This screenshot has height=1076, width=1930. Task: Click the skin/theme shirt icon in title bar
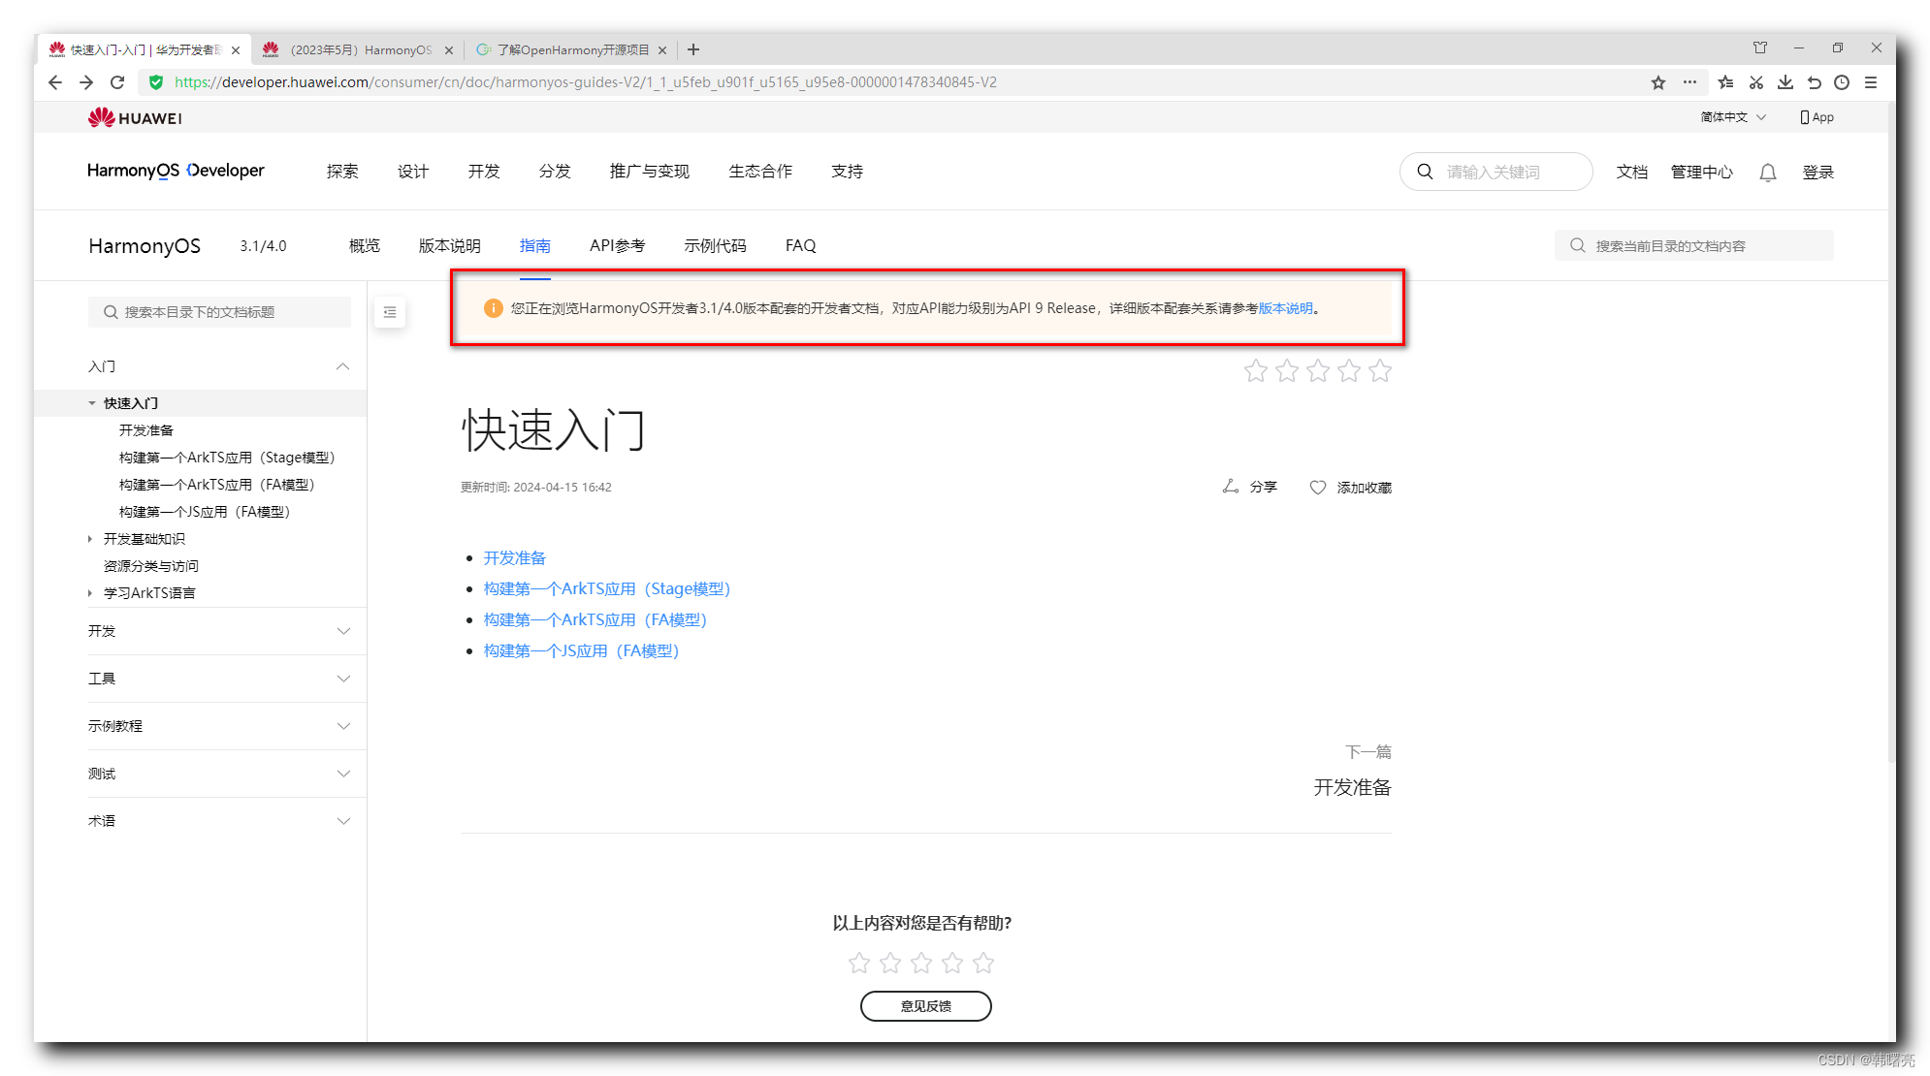point(1760,47)
